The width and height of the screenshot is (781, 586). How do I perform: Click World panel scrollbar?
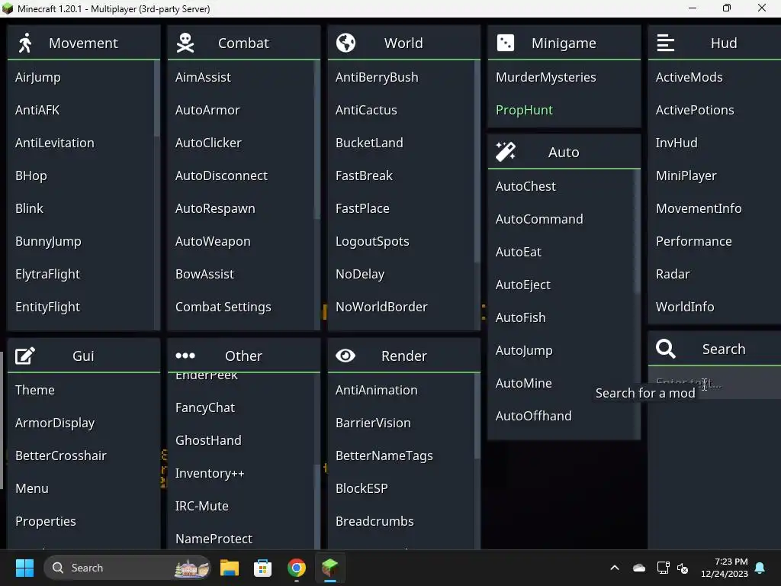click(x=477, y=161)
